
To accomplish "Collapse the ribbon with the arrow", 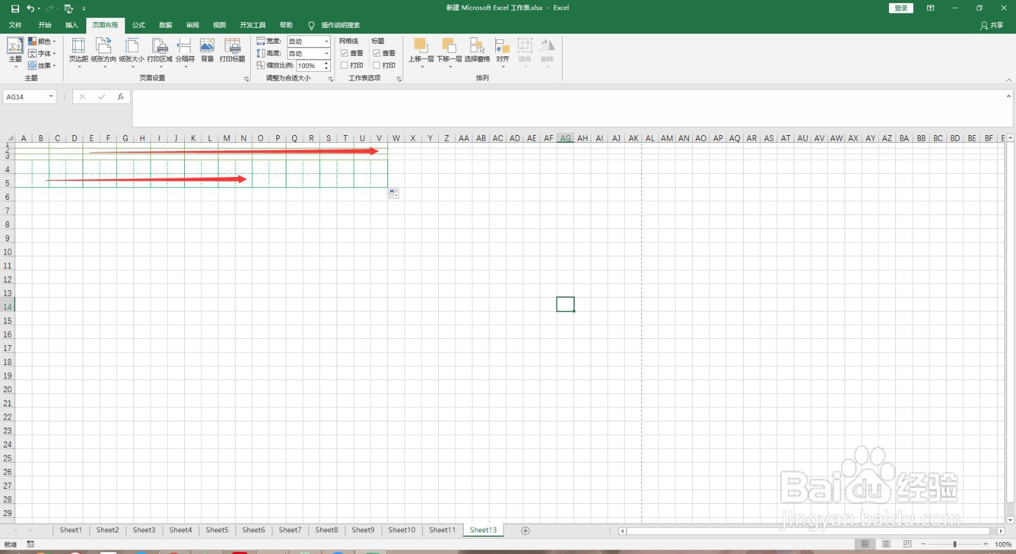I will [x=1008, y=80].
